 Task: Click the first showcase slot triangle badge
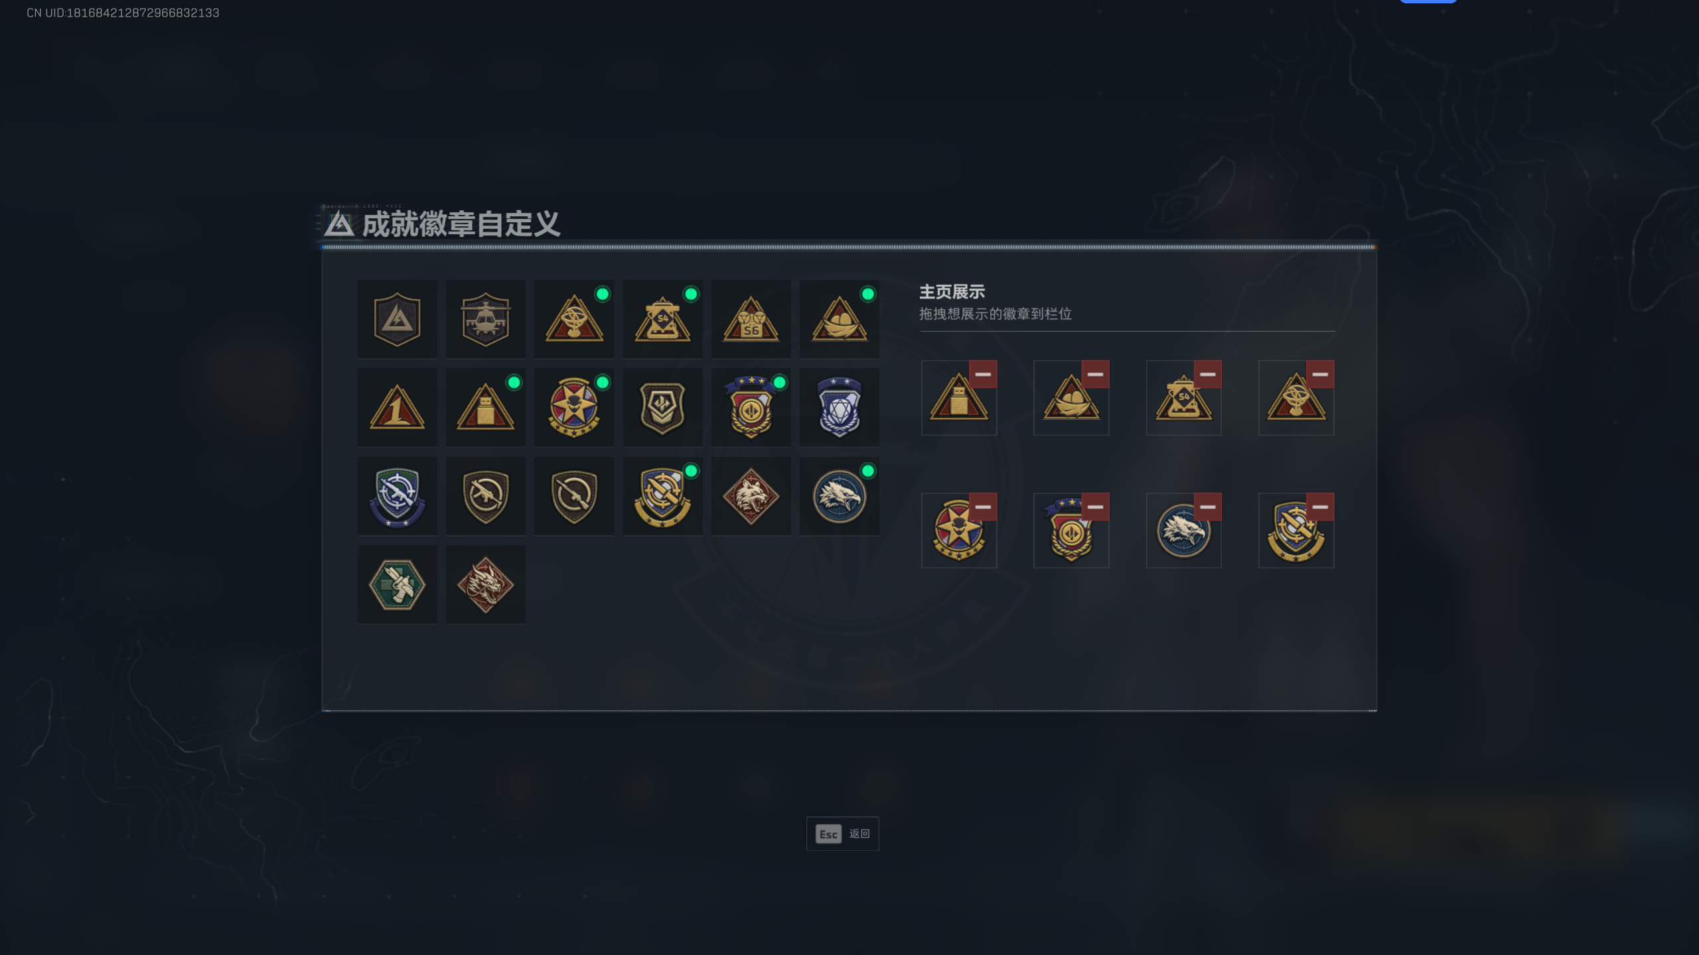tap(958, 398)
